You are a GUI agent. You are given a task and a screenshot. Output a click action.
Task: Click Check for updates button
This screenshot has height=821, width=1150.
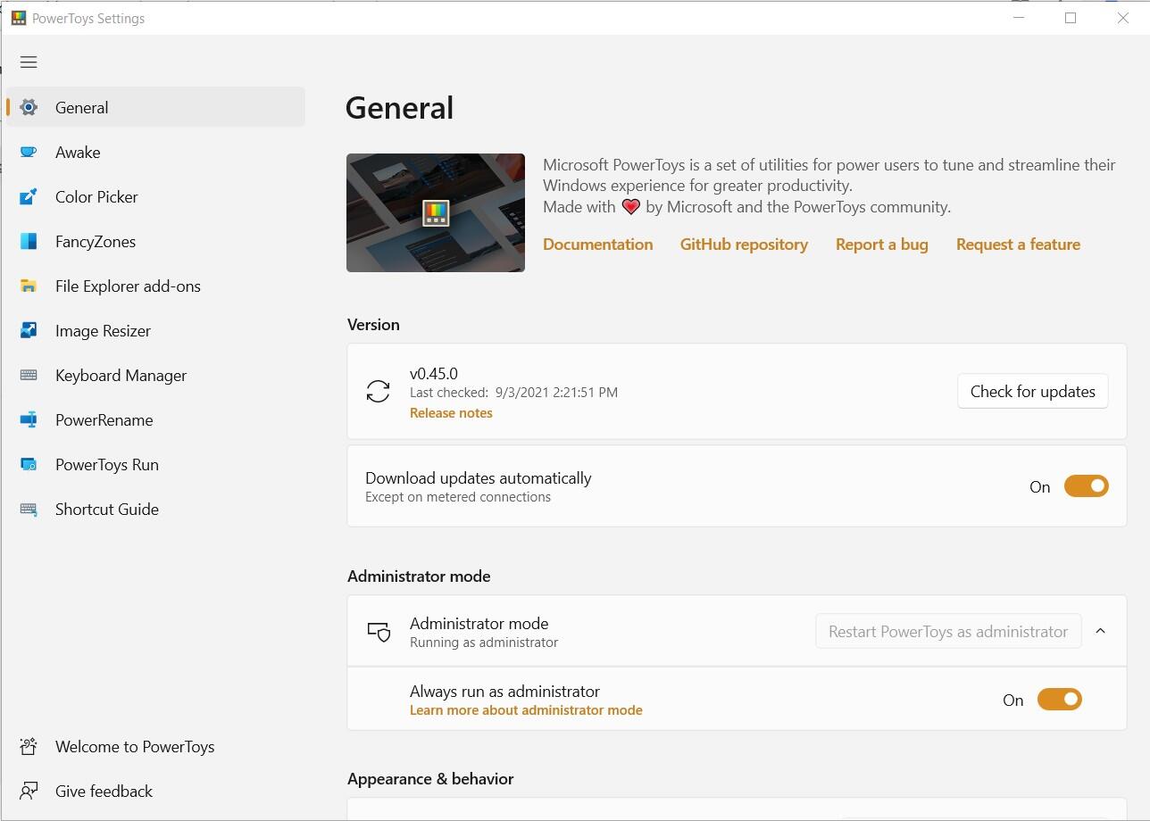coord(1032,391)
